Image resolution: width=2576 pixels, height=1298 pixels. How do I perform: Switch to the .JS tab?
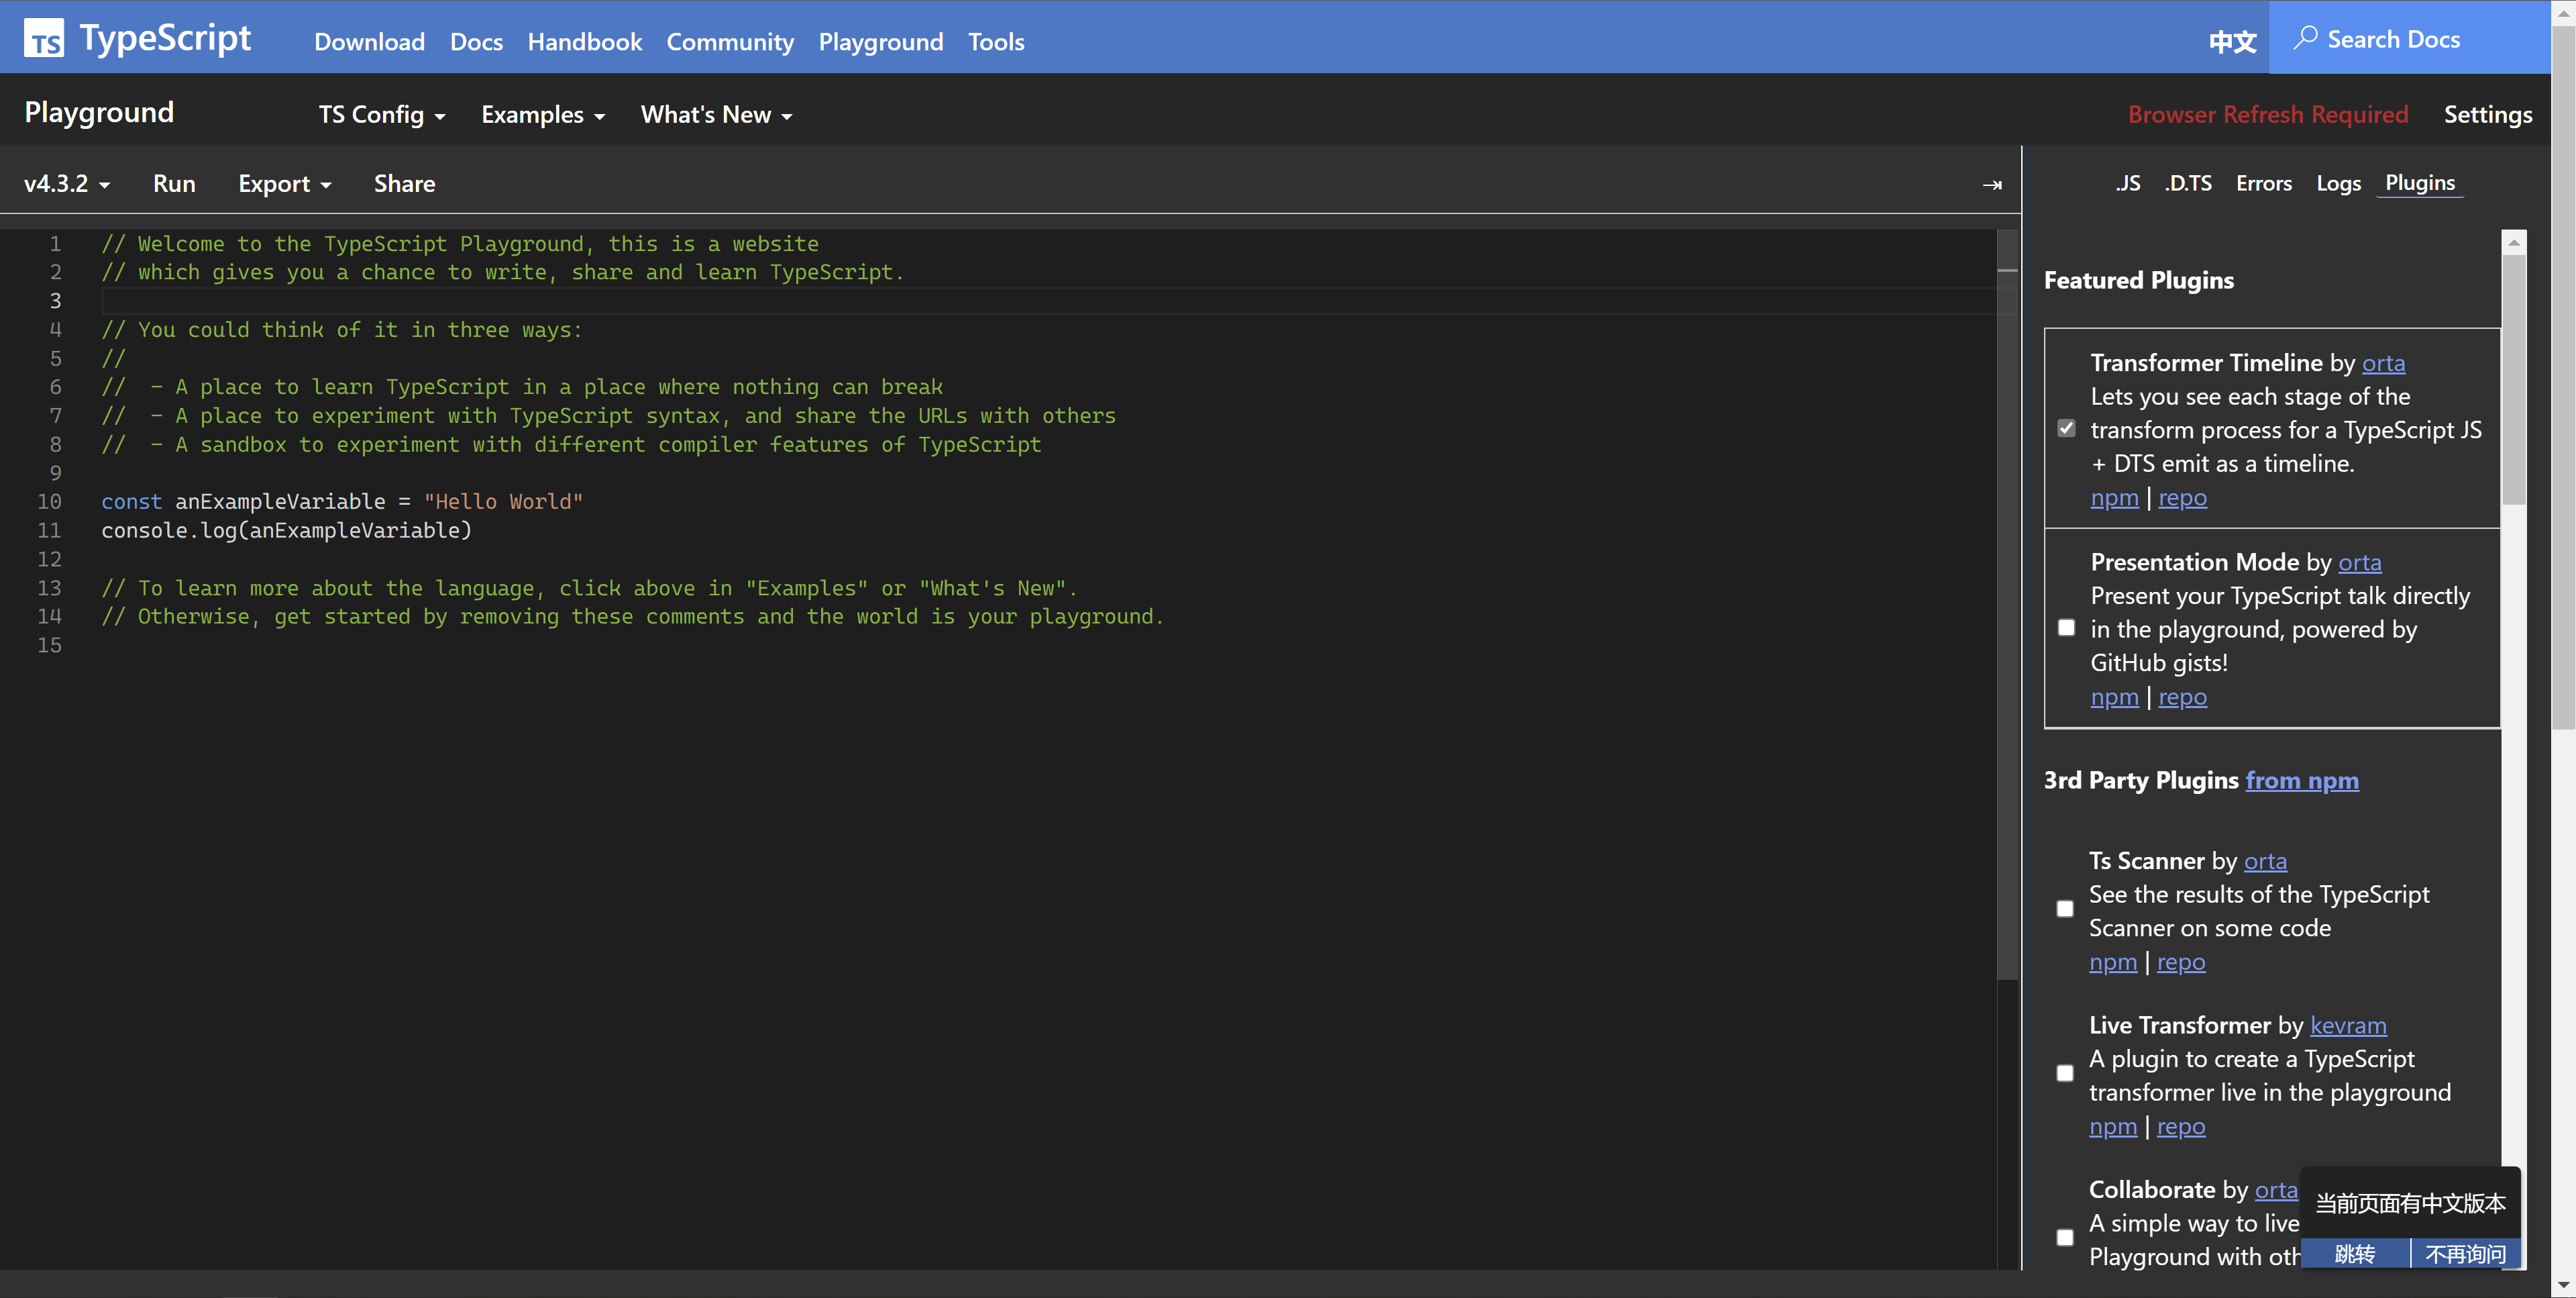[x=2128, y=183]
